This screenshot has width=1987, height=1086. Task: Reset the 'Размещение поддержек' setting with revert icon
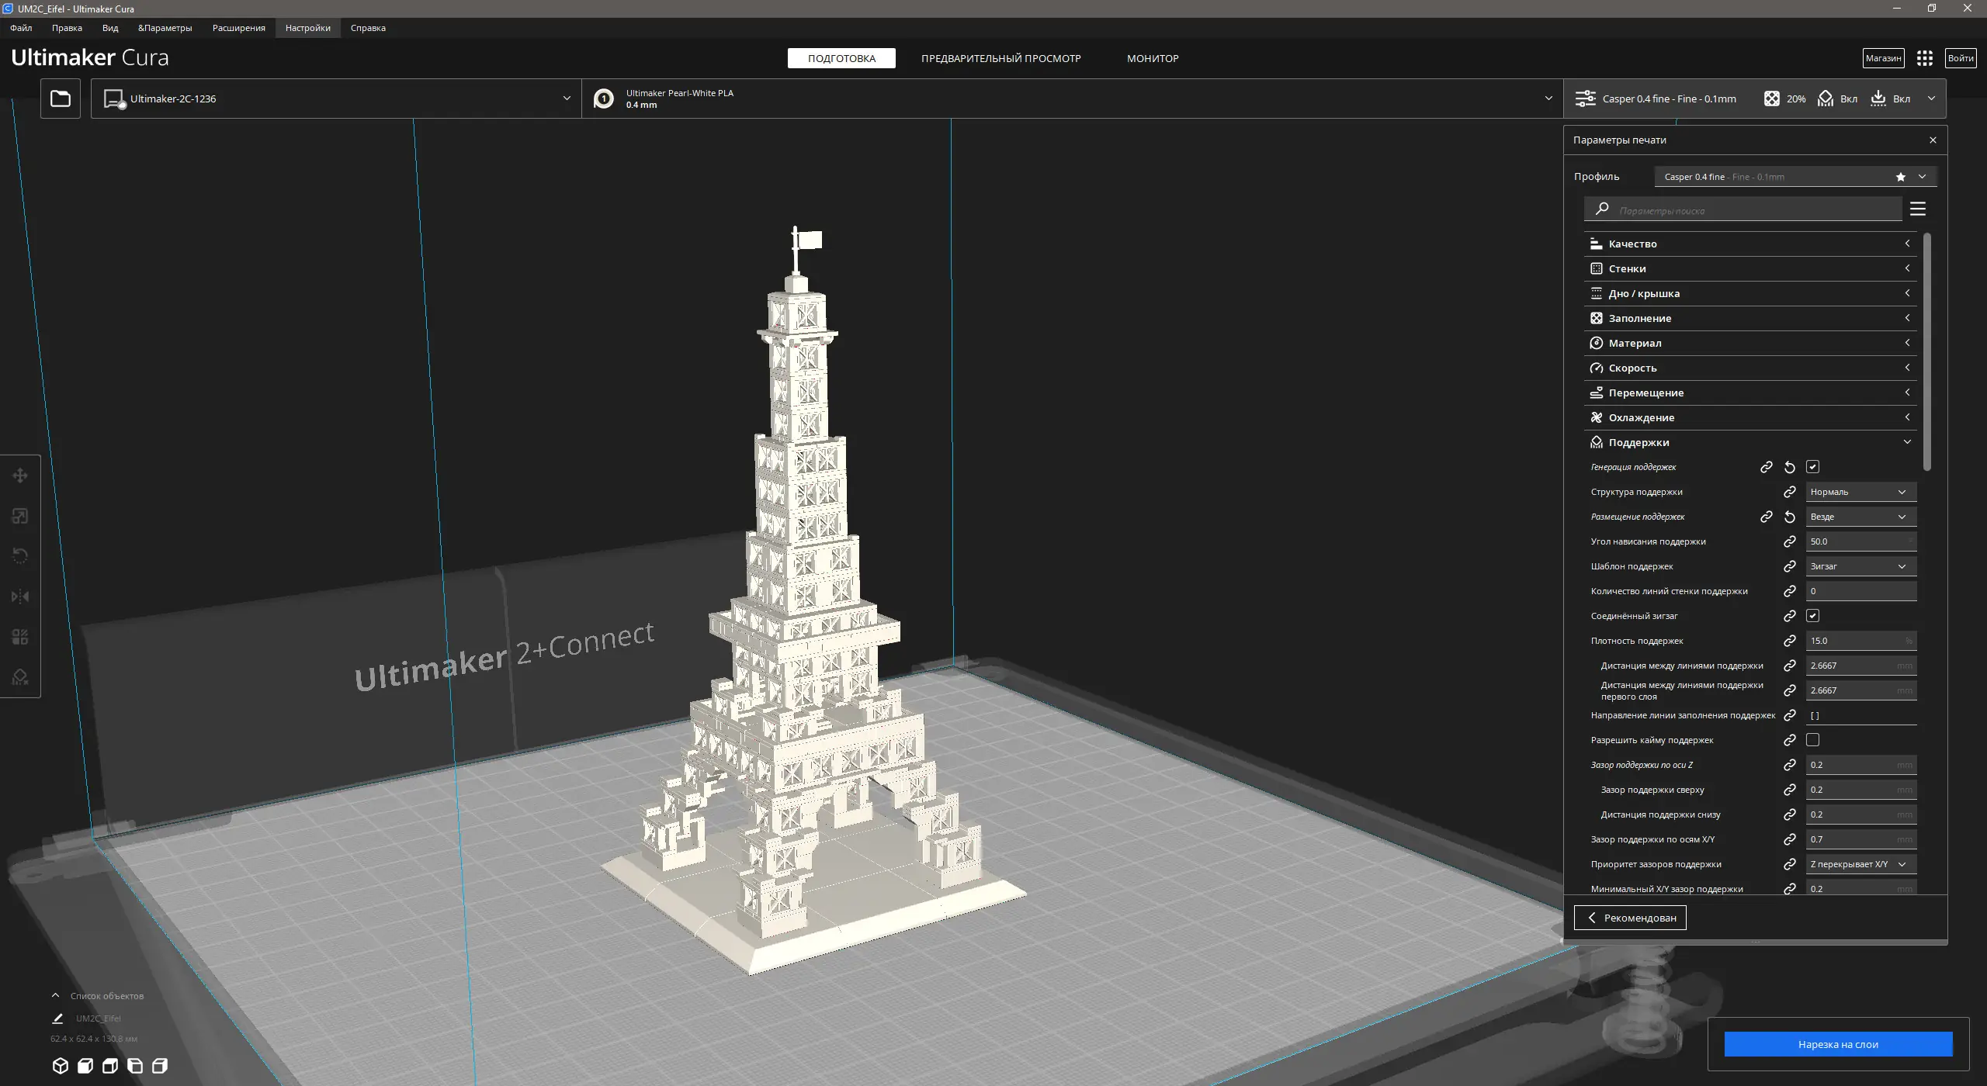pyautogui.click(x=1790, y=517)
